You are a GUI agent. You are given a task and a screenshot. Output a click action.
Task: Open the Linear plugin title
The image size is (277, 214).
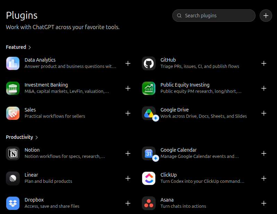point(31,175)
